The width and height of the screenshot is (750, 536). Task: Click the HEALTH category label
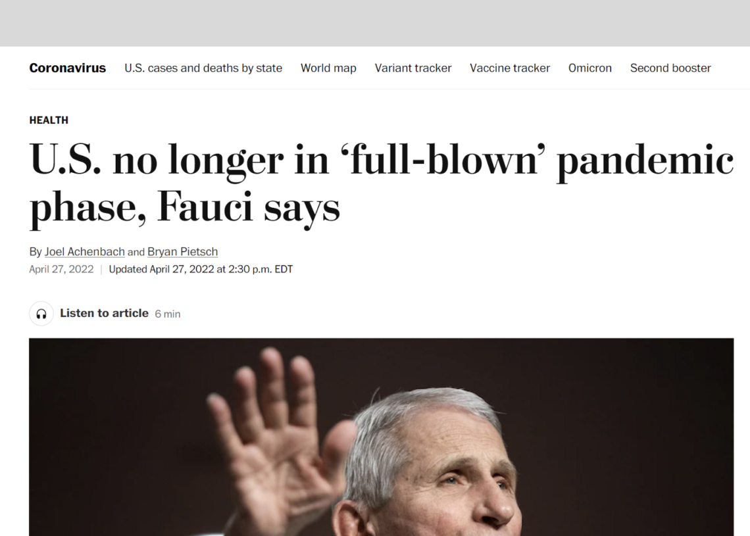tap(49, 120)
